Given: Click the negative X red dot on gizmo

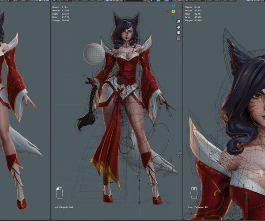Looking at the screenshot, I should coord(167,11).
